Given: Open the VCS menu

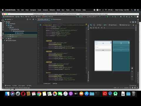Looking at the screenshot, I should pos(73,10).
